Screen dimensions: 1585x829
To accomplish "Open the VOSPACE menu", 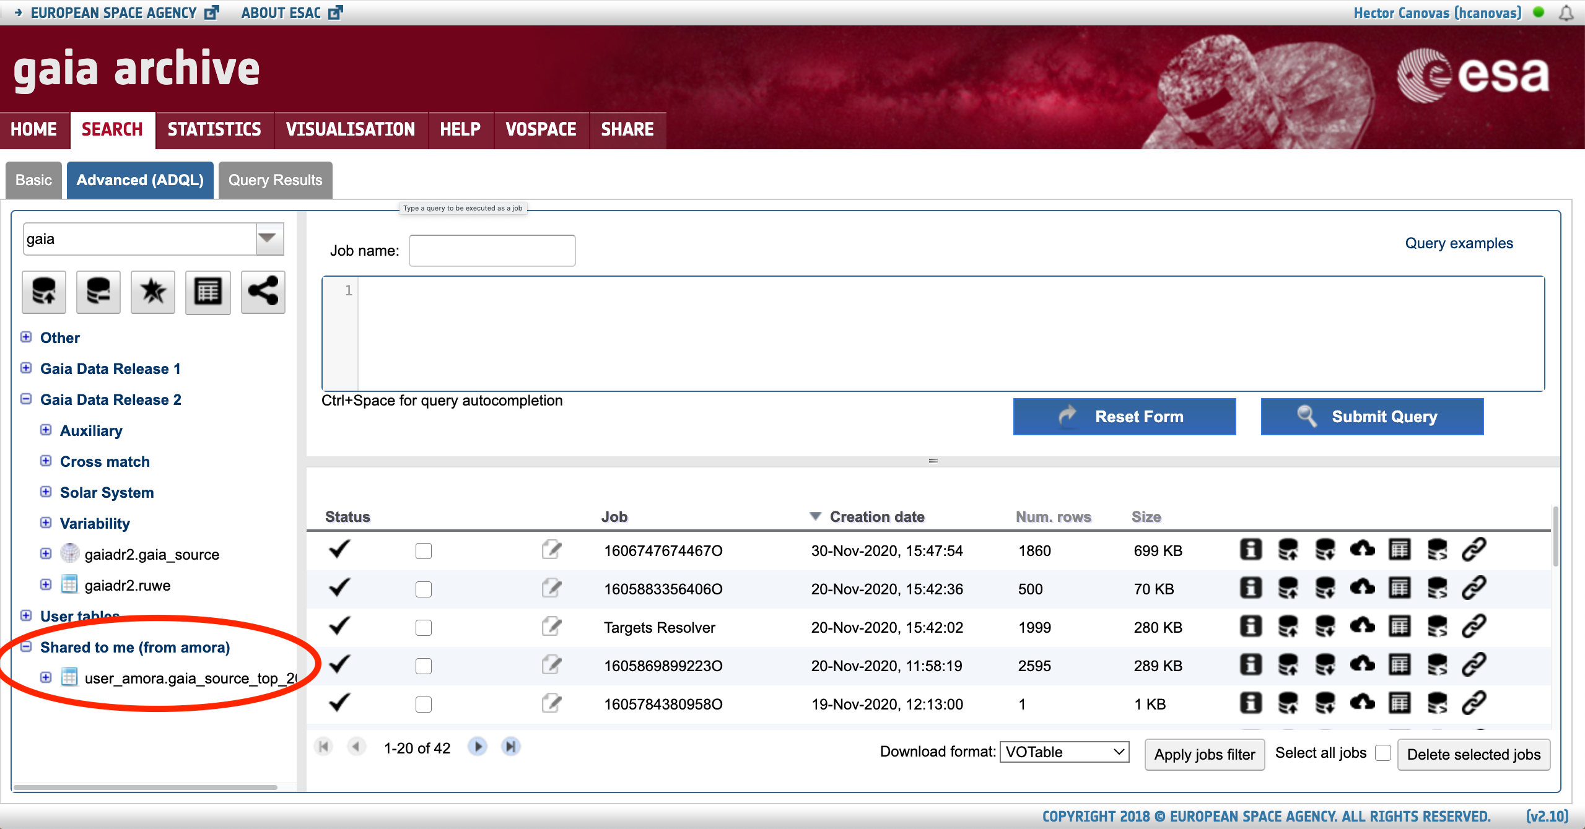I will (x=541, y=129).
